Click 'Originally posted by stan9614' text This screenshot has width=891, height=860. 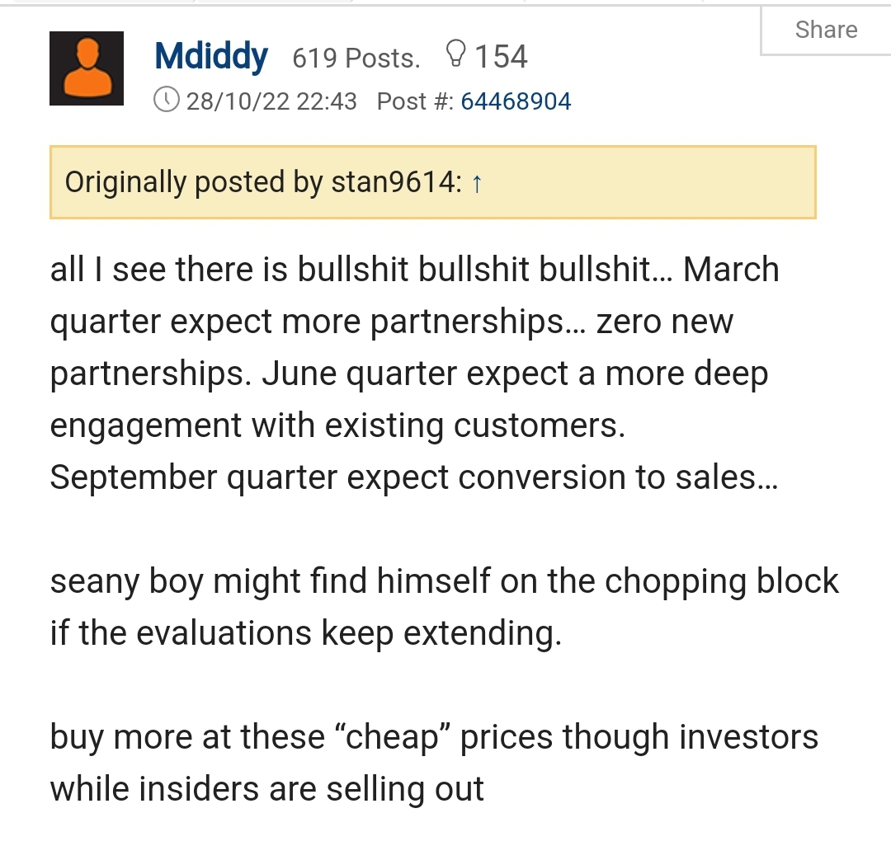tap(263, 183)
